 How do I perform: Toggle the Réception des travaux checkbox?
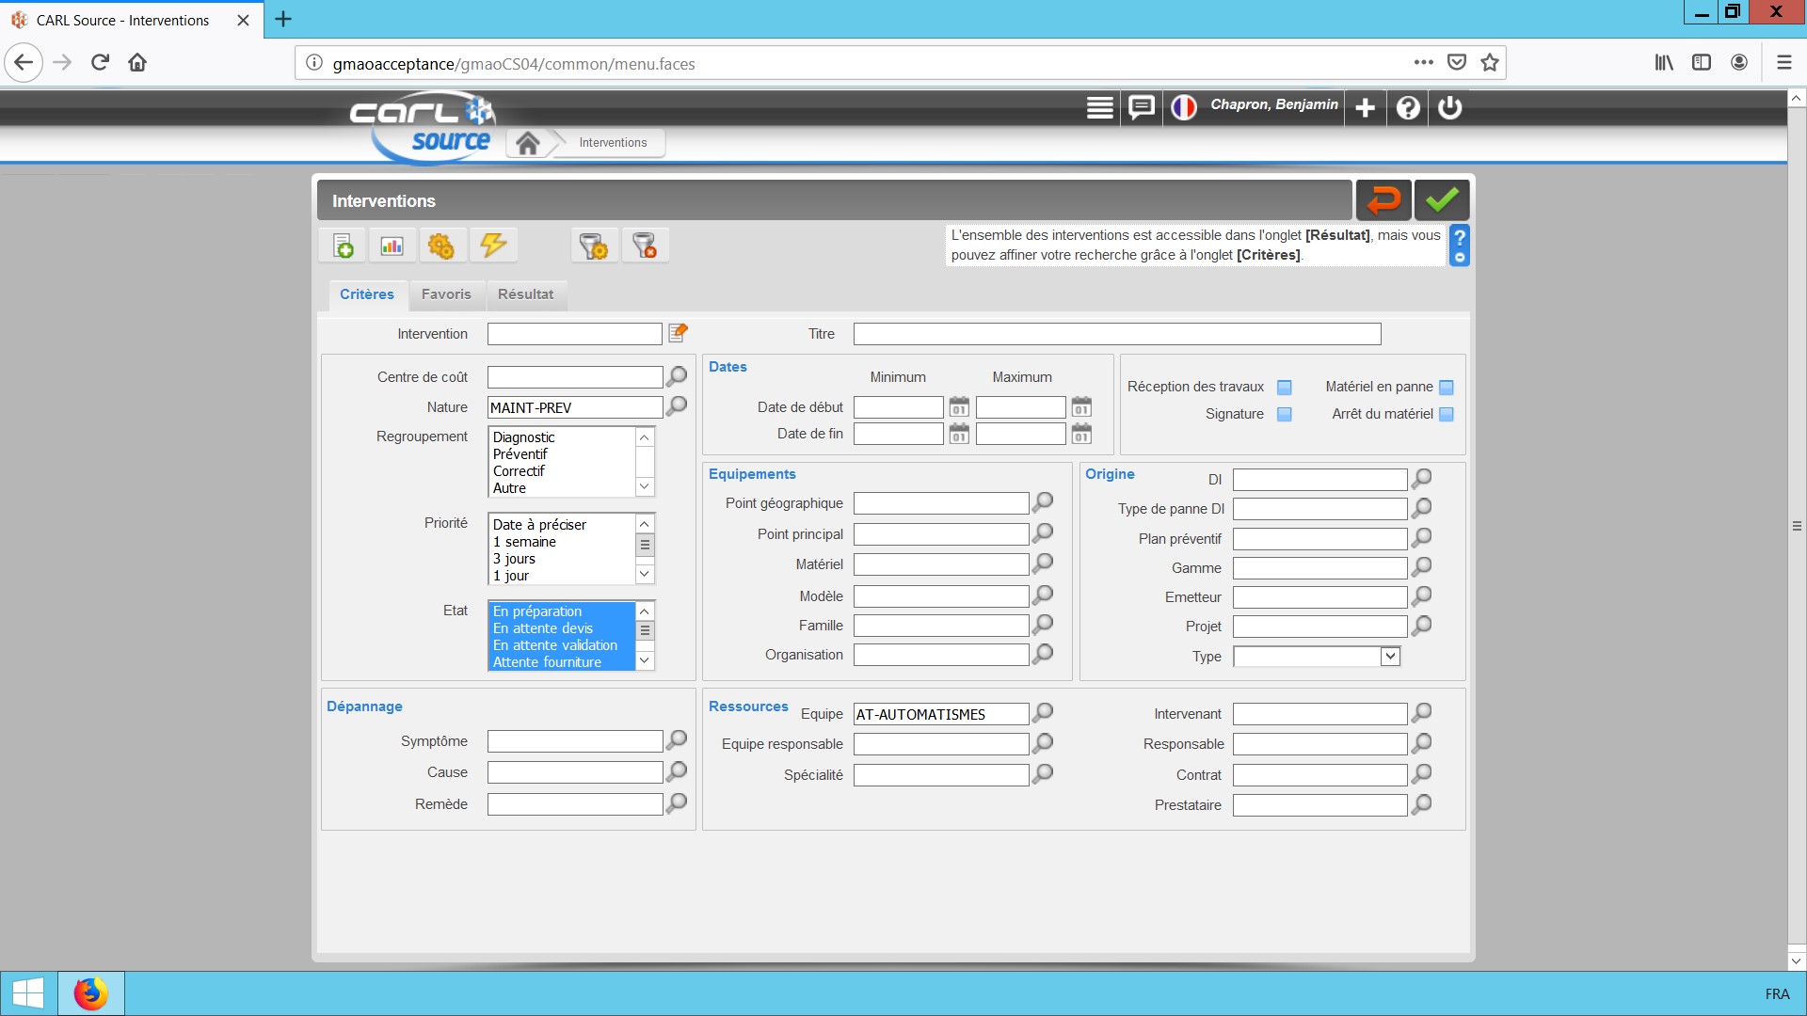coord(1285,388)
